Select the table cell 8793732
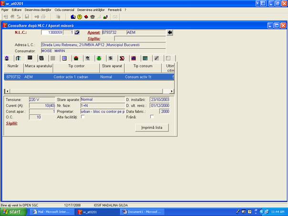 tap(13, 77)
